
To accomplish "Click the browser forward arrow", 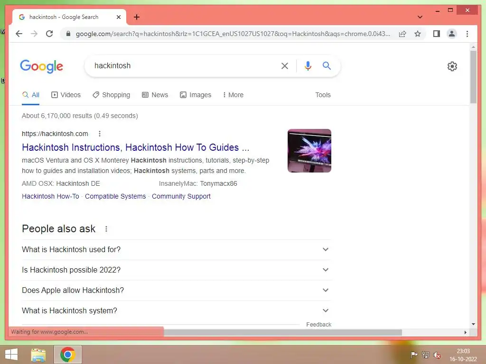I will pos(34,34).
